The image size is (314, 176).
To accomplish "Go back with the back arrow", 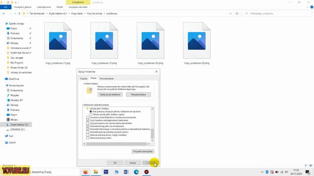I will click(x=4, y=14).
